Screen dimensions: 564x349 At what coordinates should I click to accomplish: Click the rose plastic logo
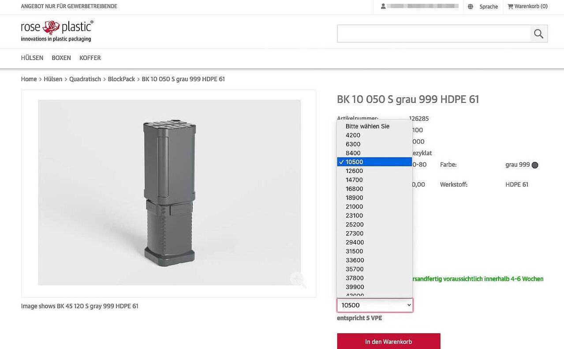56,31
